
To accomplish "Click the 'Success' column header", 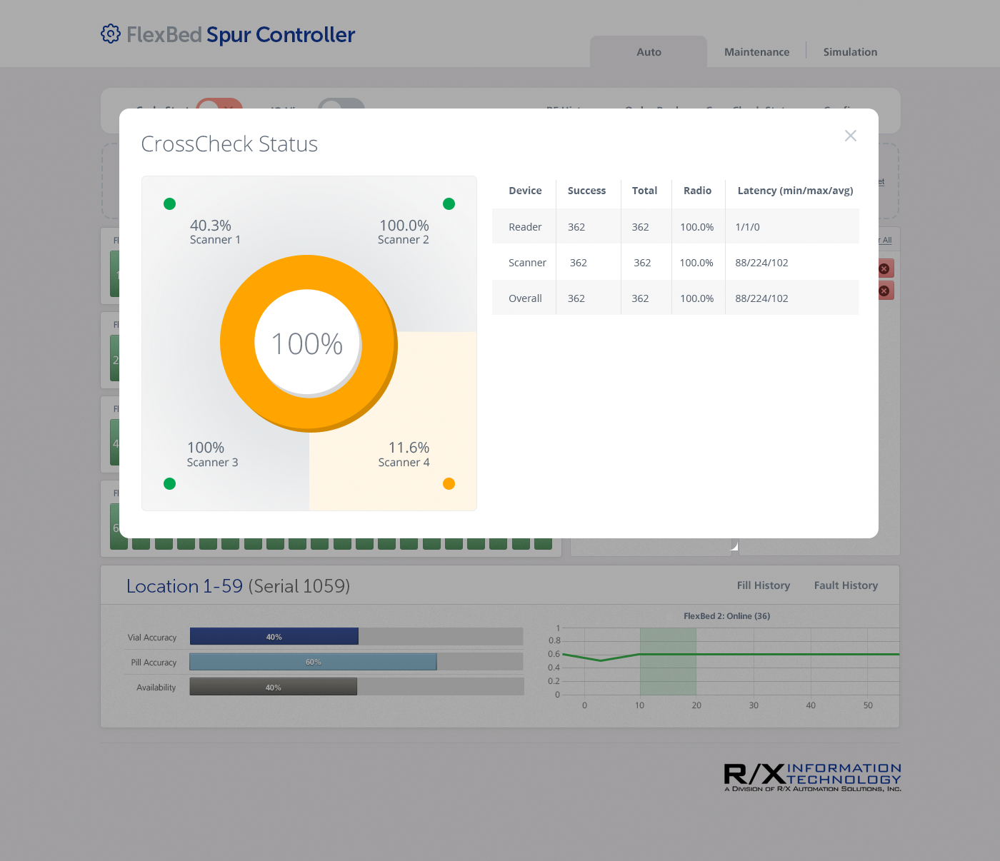I will tap(586, 191).
